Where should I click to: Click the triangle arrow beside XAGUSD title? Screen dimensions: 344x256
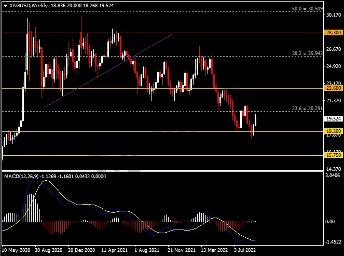pyautogui.click(x=5, y=5)
